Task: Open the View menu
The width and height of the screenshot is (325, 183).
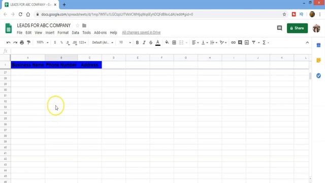Action: pos(39,33)
